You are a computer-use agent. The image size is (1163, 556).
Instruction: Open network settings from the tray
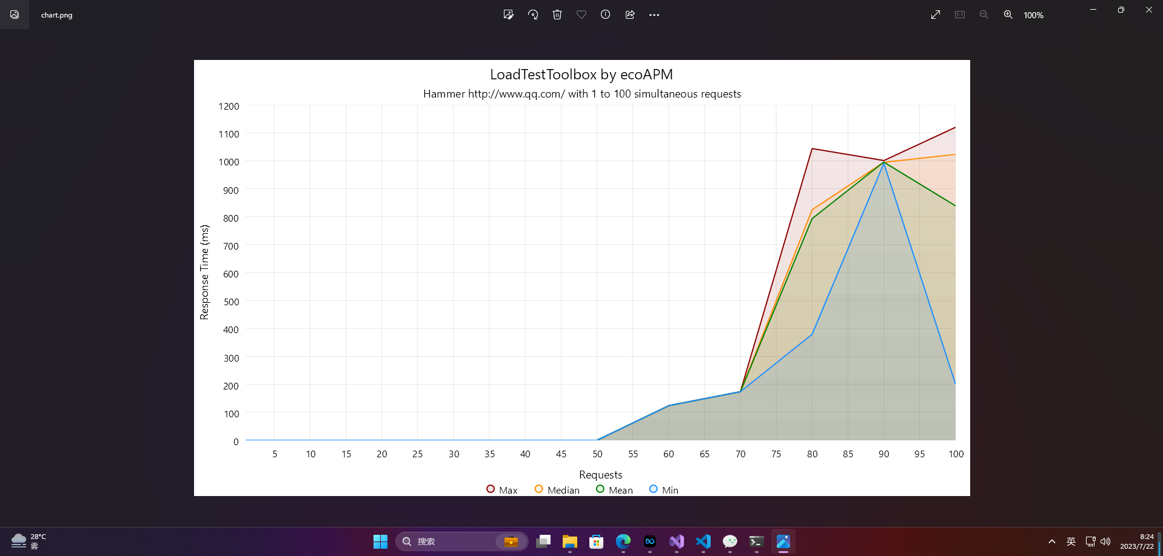pyautogui.click(x=1091, y=541)
